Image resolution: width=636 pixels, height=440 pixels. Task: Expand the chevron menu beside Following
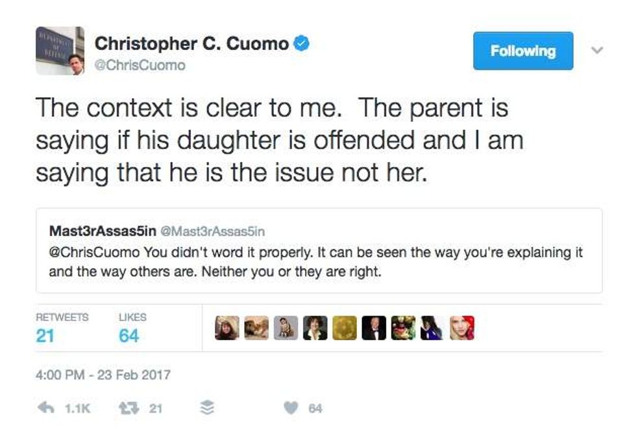[598, 50]
